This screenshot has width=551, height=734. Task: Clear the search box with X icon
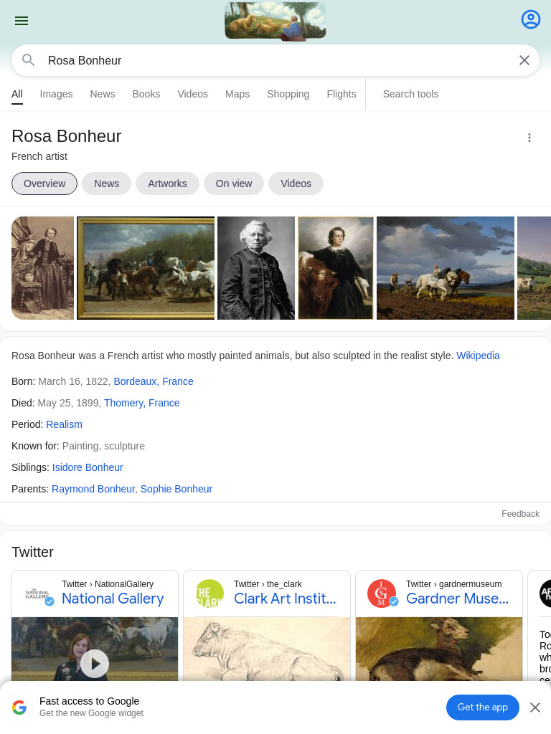[x=524, y=60]
